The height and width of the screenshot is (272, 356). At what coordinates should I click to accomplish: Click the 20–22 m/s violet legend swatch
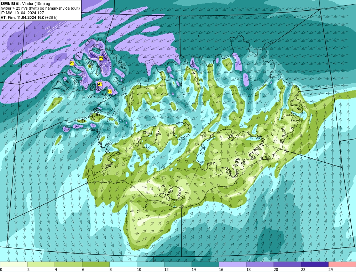[287, 265]
